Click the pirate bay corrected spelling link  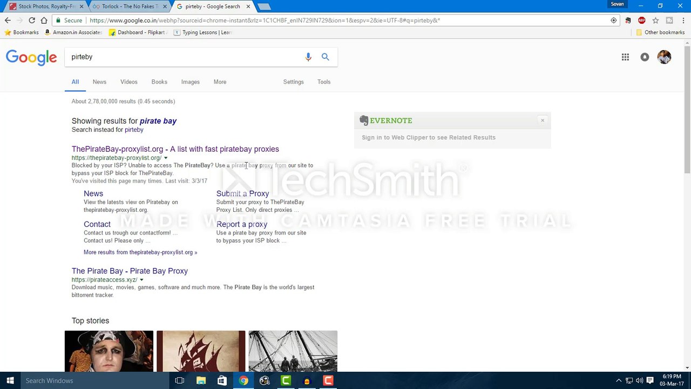tap(158, 121)
